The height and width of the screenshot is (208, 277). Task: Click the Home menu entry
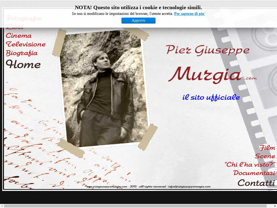23,64
